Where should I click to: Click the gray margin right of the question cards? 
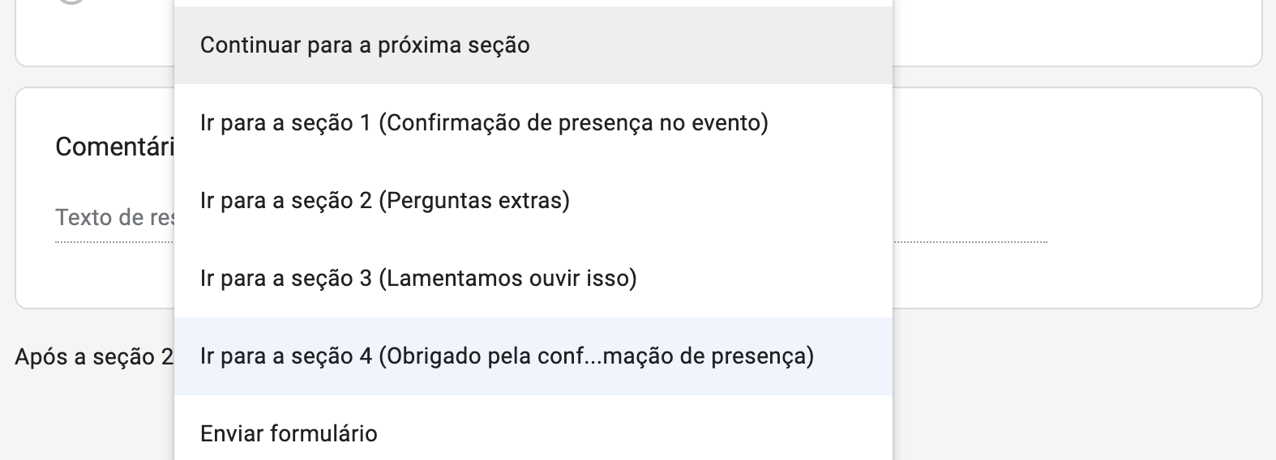pos(1269,194)
